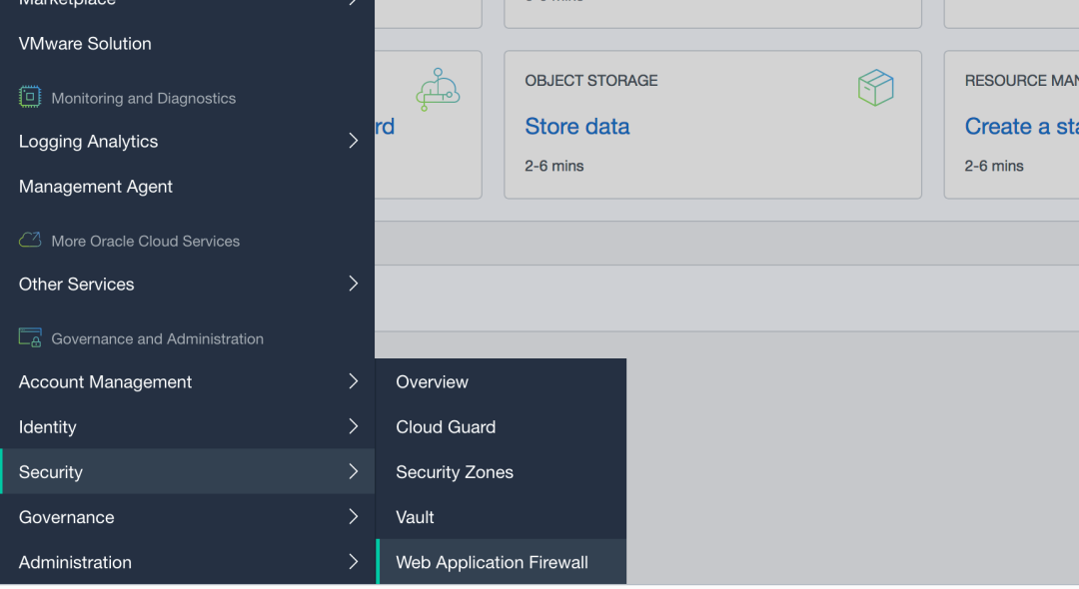Click the green cloud network icon on card
1079x589 pixels.
[x=438, y=89]
